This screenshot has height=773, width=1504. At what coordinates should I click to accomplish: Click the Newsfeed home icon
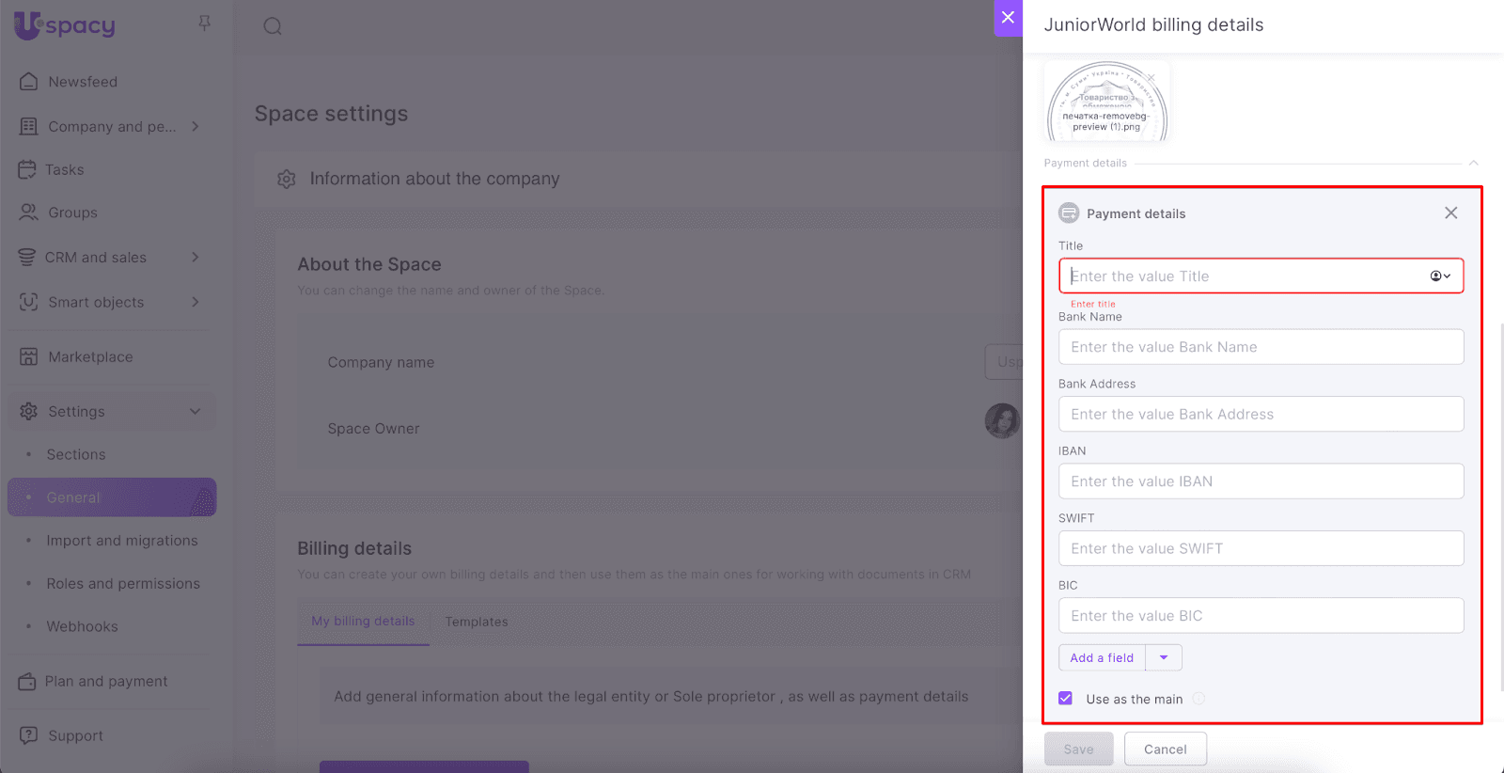[28, 82]
